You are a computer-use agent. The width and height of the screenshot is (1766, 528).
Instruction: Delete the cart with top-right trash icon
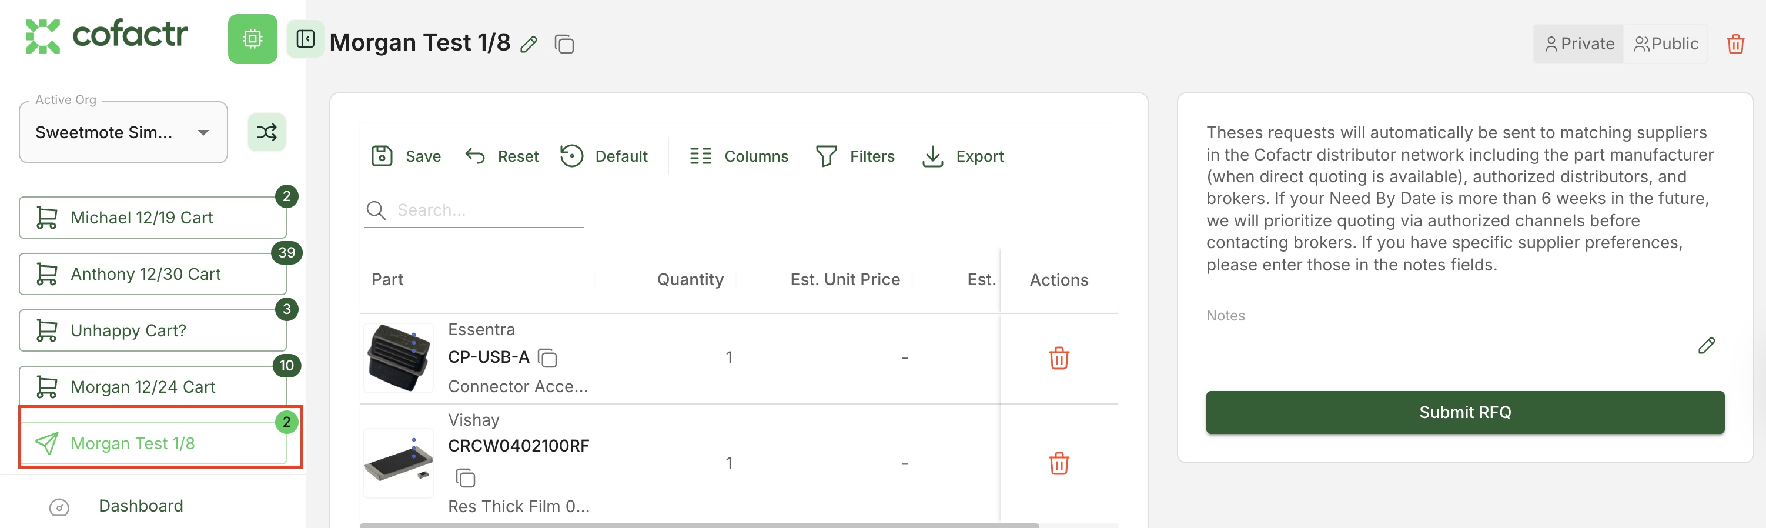[1735, 44]
